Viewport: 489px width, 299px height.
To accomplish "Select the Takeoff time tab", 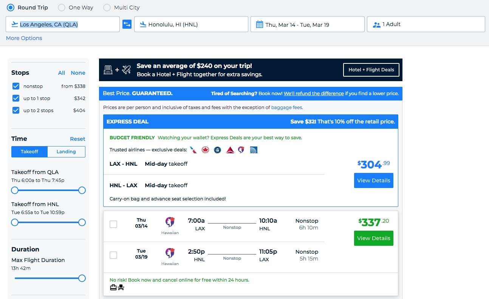I will (x=29, y=152).
